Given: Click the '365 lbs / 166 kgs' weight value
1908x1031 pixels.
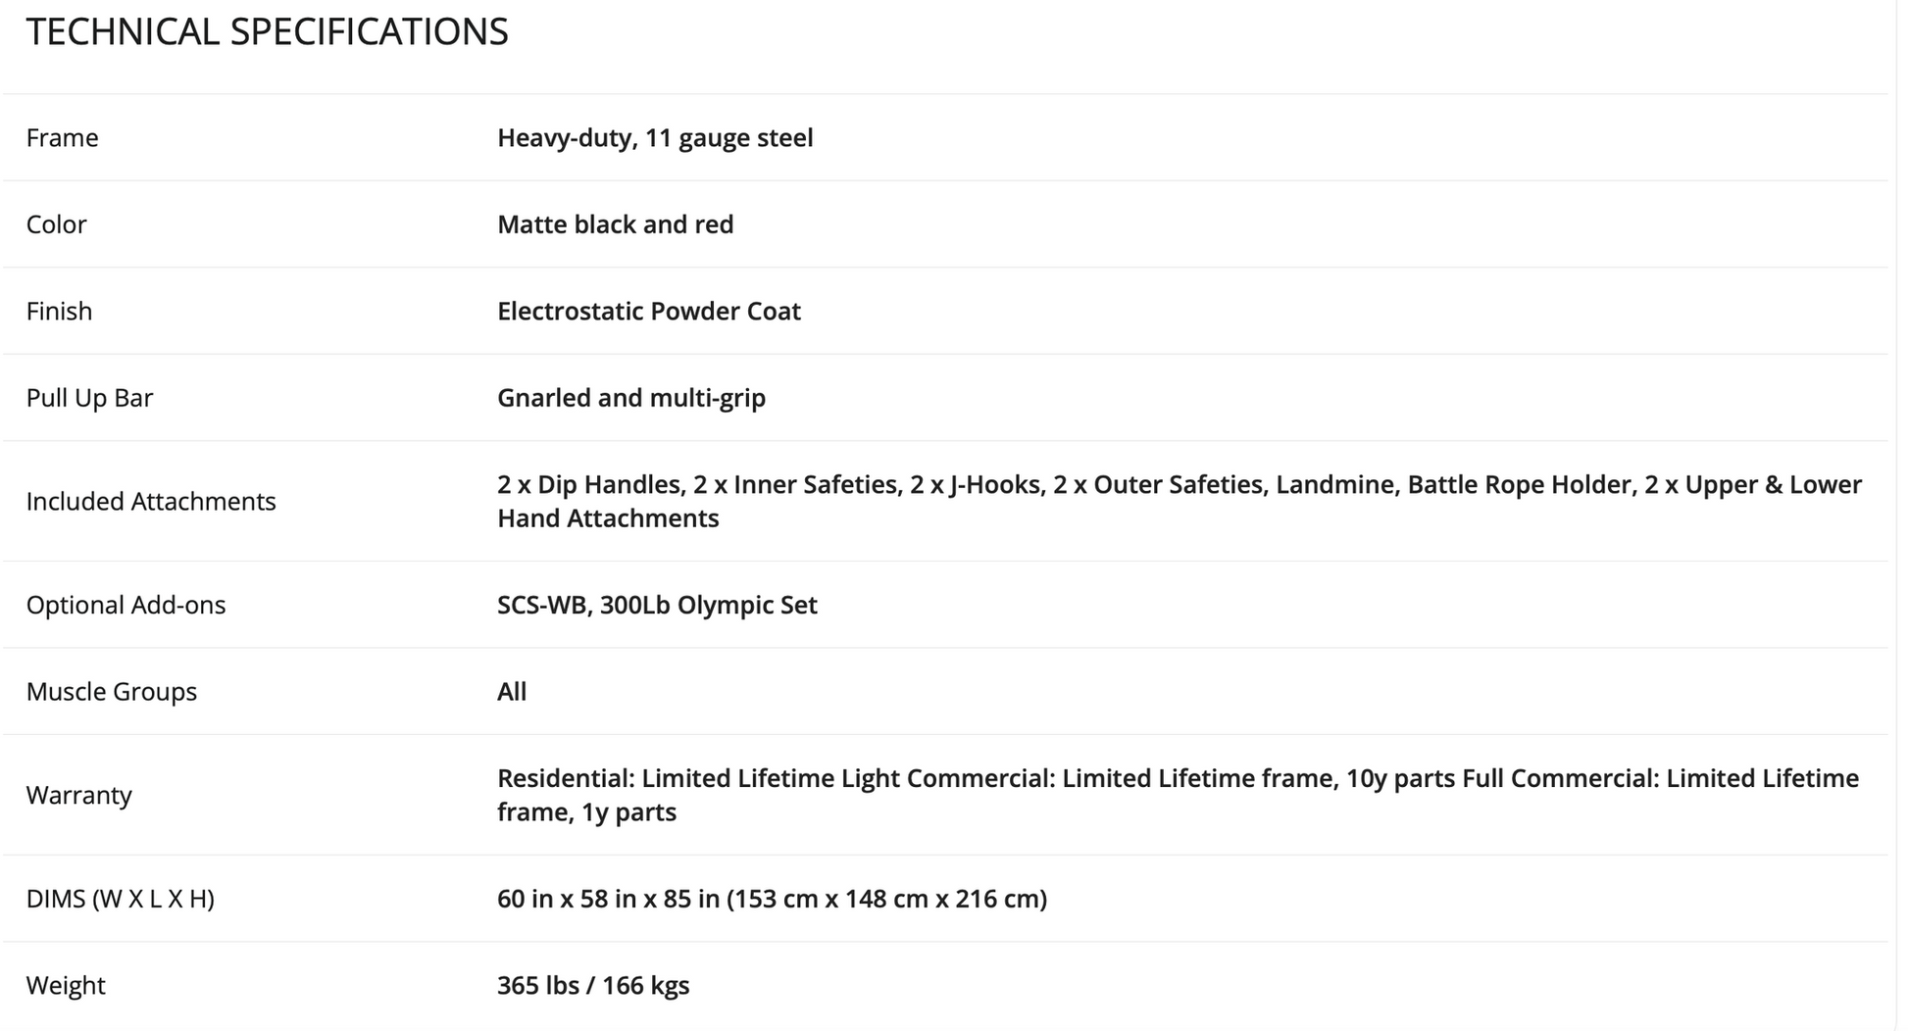Looking at the screenshot, I should [x=592, y=986].
